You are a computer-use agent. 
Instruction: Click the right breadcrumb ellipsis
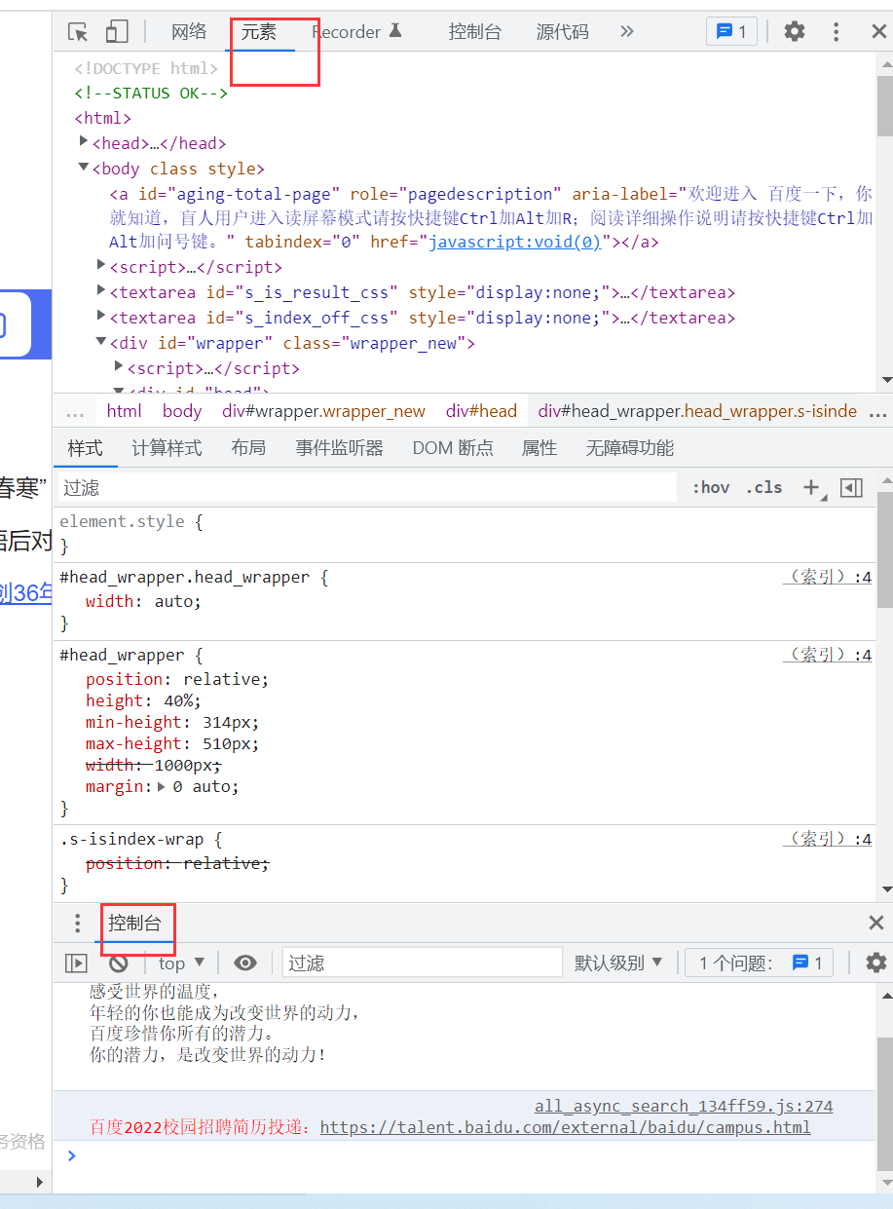click(x=878, y=412)
